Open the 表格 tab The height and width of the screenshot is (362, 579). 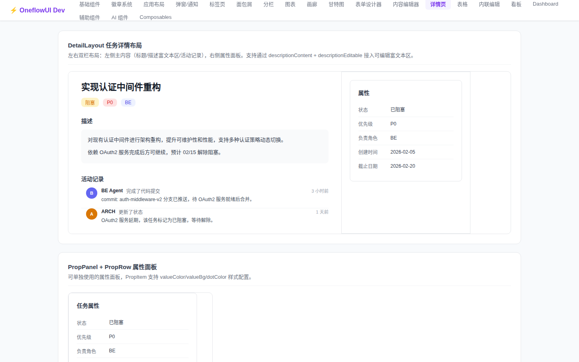[462, 4]
